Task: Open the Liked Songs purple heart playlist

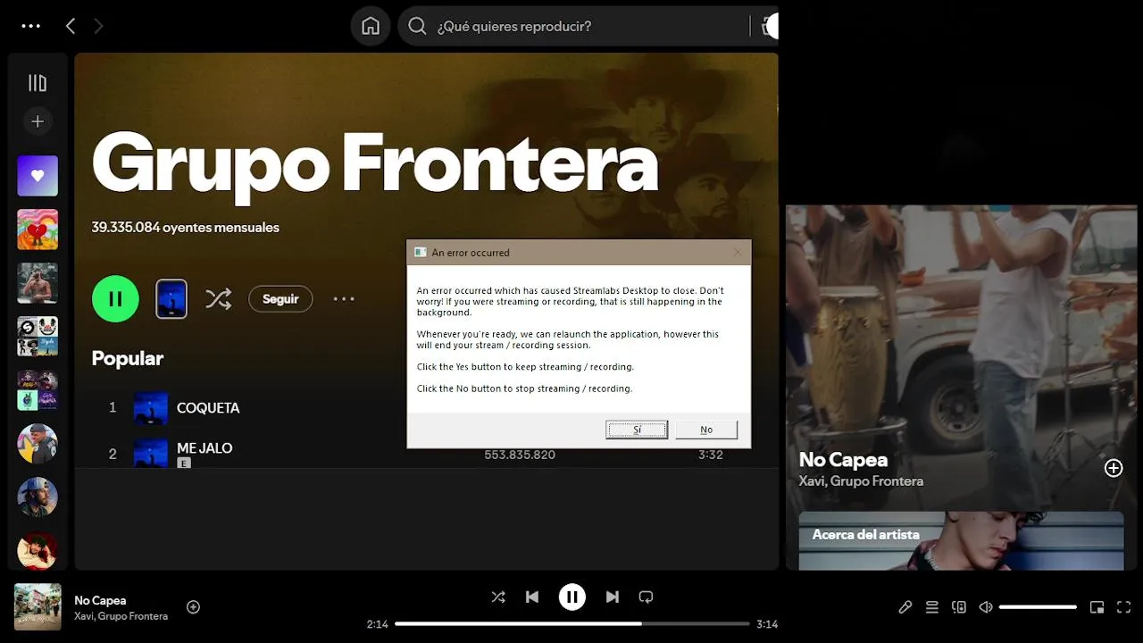Action: [38, 176]
